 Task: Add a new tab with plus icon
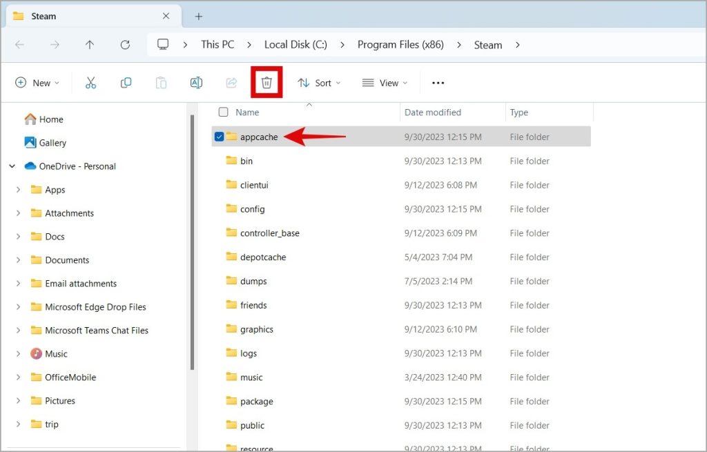198,17
